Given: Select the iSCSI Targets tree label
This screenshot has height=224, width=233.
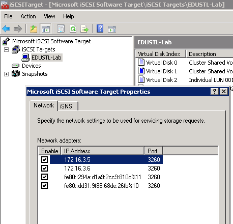Looking at the screenshot, I should coord(39,49).
